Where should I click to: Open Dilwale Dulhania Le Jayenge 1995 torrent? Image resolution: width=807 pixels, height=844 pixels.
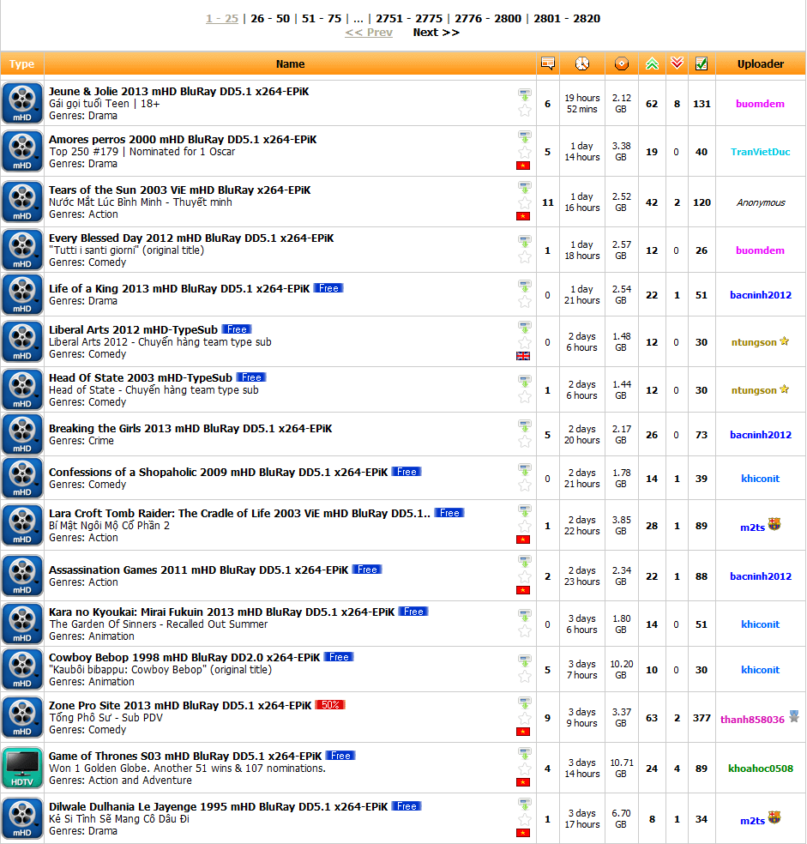pyautogui.click(x=218, y=807)
